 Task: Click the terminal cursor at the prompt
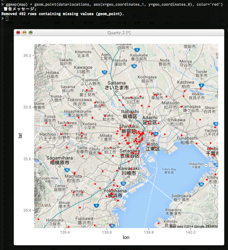[x=7, y=19]
